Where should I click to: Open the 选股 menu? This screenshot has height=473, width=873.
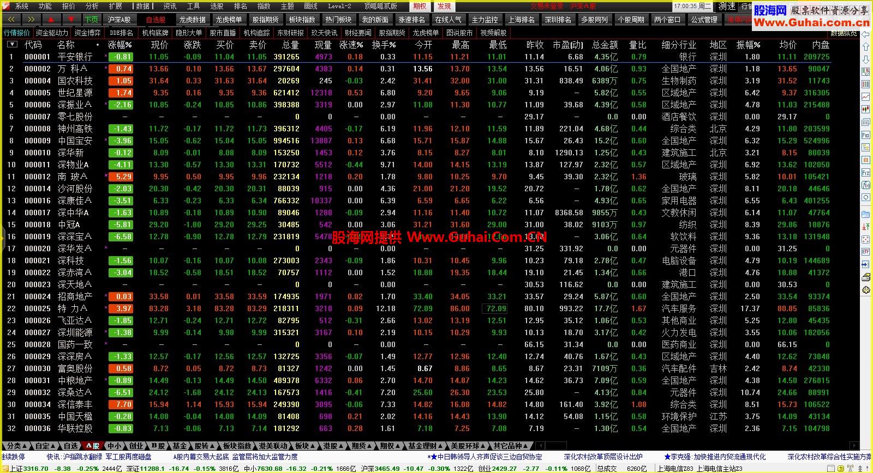(x=217, y=6)
